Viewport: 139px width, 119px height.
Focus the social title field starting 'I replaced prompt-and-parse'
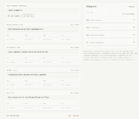click(x=43, y=75)
